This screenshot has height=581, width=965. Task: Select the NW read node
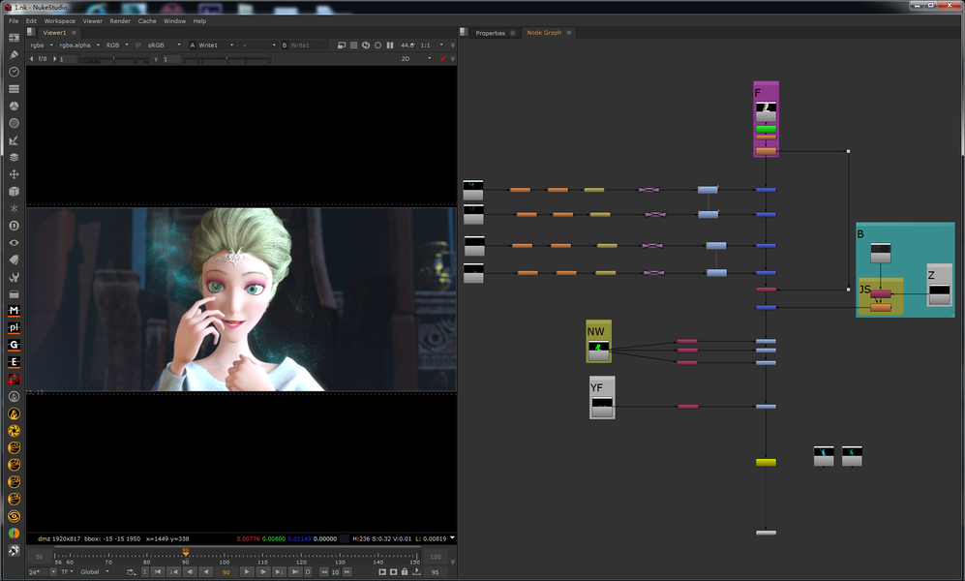click(598, 352)
